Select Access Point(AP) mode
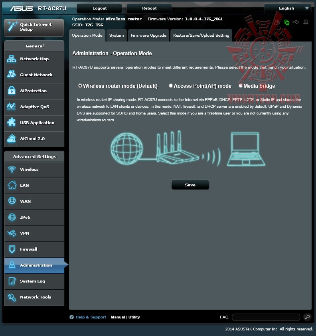This screenshot has height=336, width=316. point(170,86)
